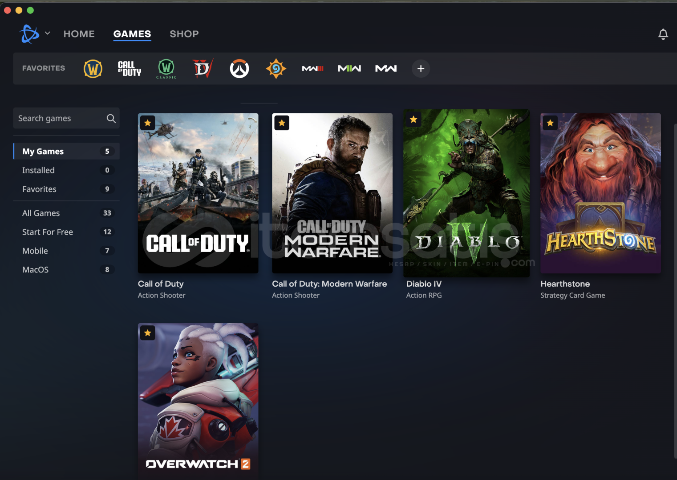Image resolution: width=677 pixels, height=480 pixels.
Task: Toggle favorite star on Diablo IV card
Action: 413,120
